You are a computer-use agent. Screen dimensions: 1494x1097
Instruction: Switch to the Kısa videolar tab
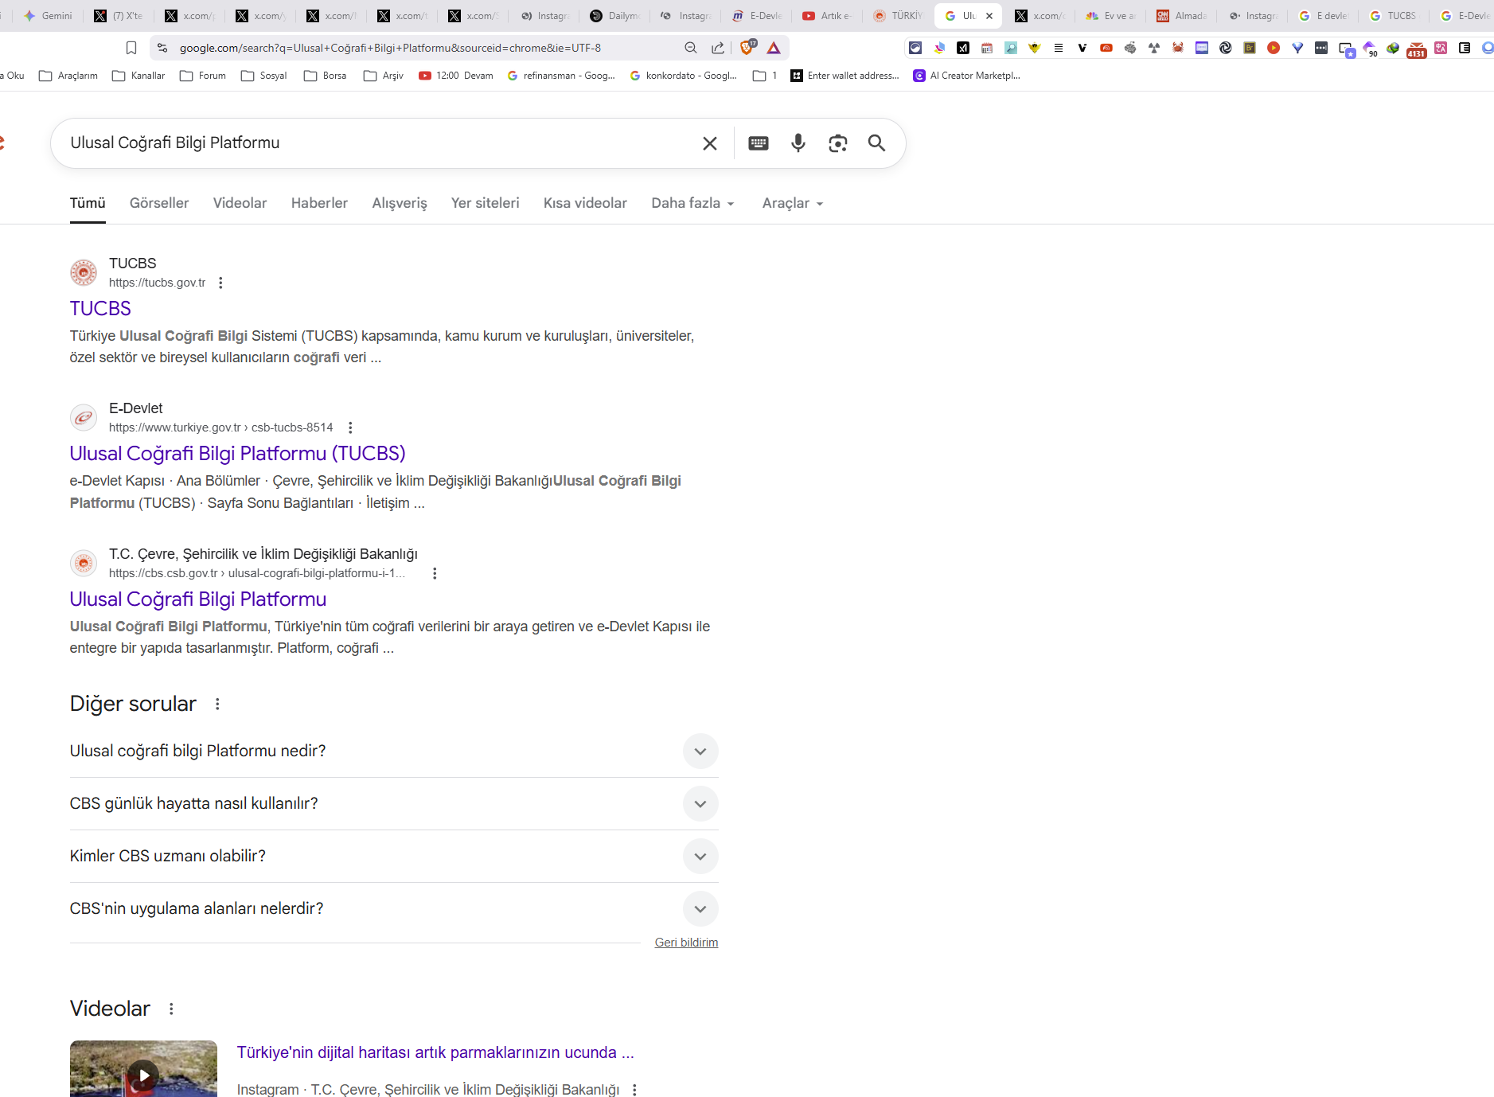point(585,203)
